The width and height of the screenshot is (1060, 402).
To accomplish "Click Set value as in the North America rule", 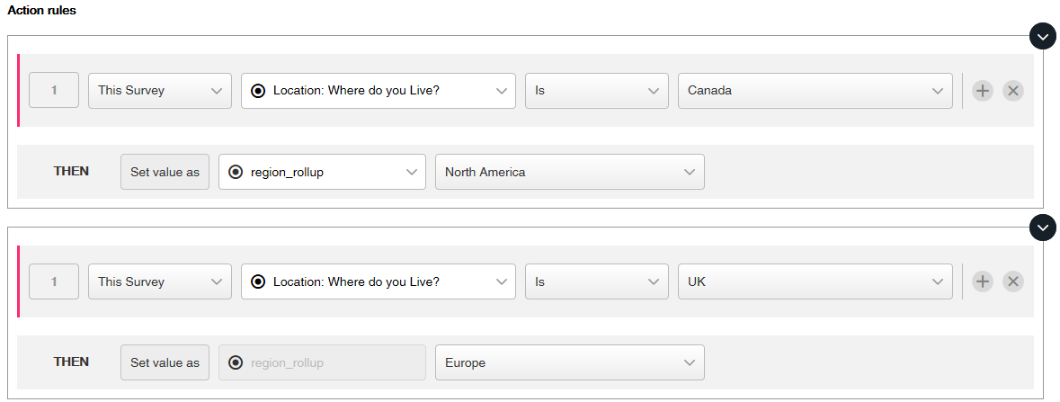I will (x=165, y=172).
